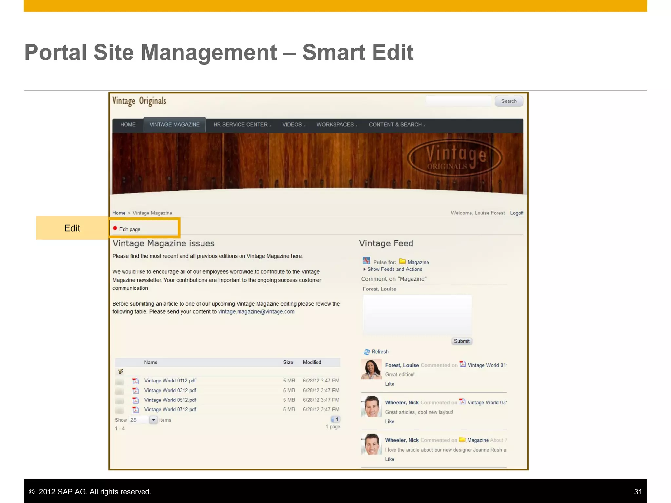Sort table by Size column header
Image resolution: width=671 pixels, height=503 pixels.
(x=288, y=362)
